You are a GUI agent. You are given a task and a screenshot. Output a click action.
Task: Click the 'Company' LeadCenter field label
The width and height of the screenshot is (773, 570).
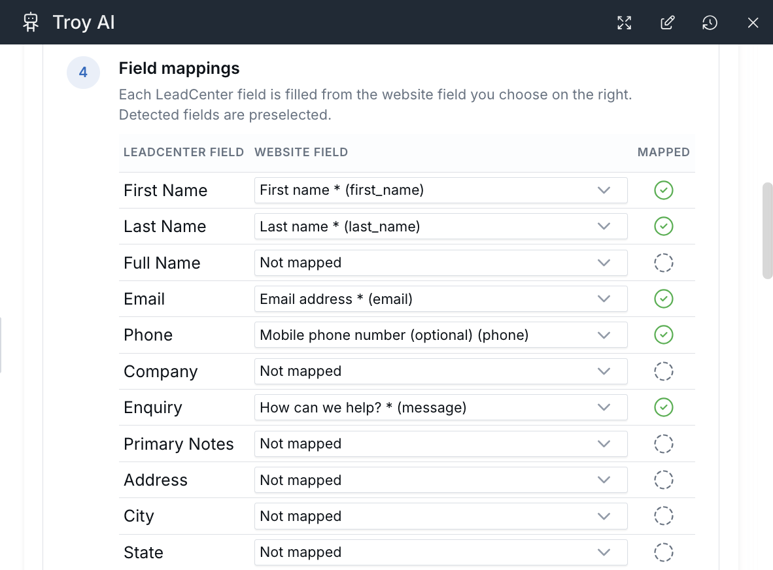pos(160,371)
